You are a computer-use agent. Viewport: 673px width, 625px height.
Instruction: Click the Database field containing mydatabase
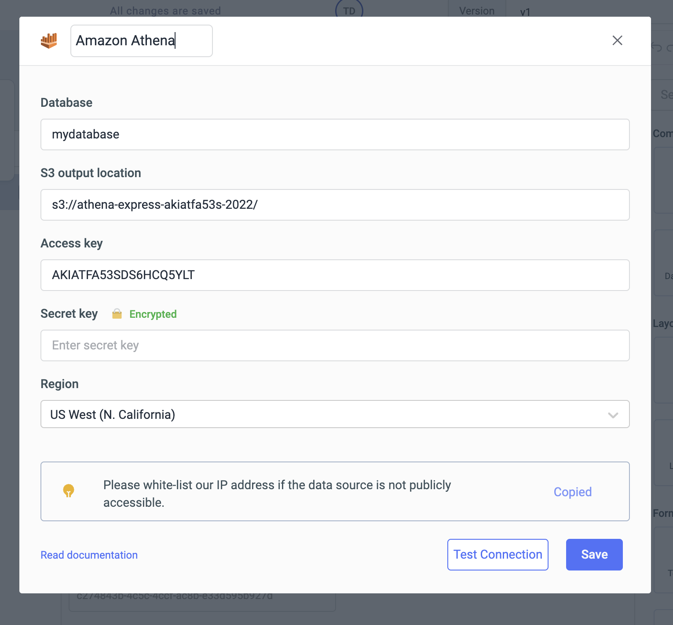(335, 134)
